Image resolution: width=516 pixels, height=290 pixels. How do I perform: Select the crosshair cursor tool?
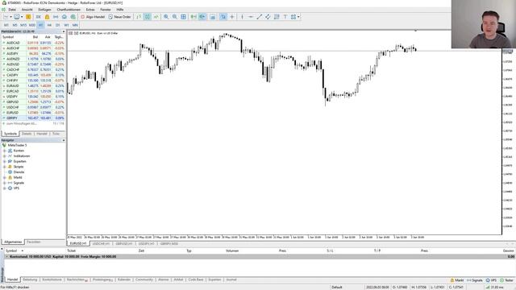[232, 17]
